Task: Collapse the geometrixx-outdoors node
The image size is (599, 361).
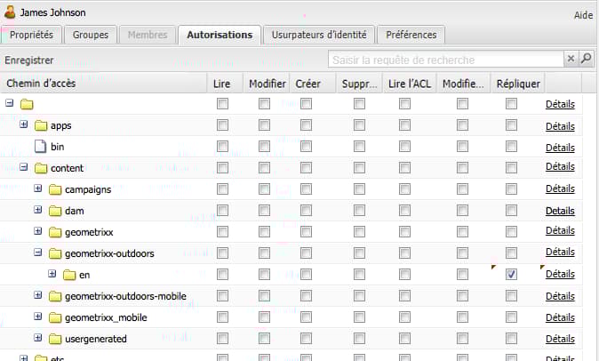Action: click(x=38, y=253)
